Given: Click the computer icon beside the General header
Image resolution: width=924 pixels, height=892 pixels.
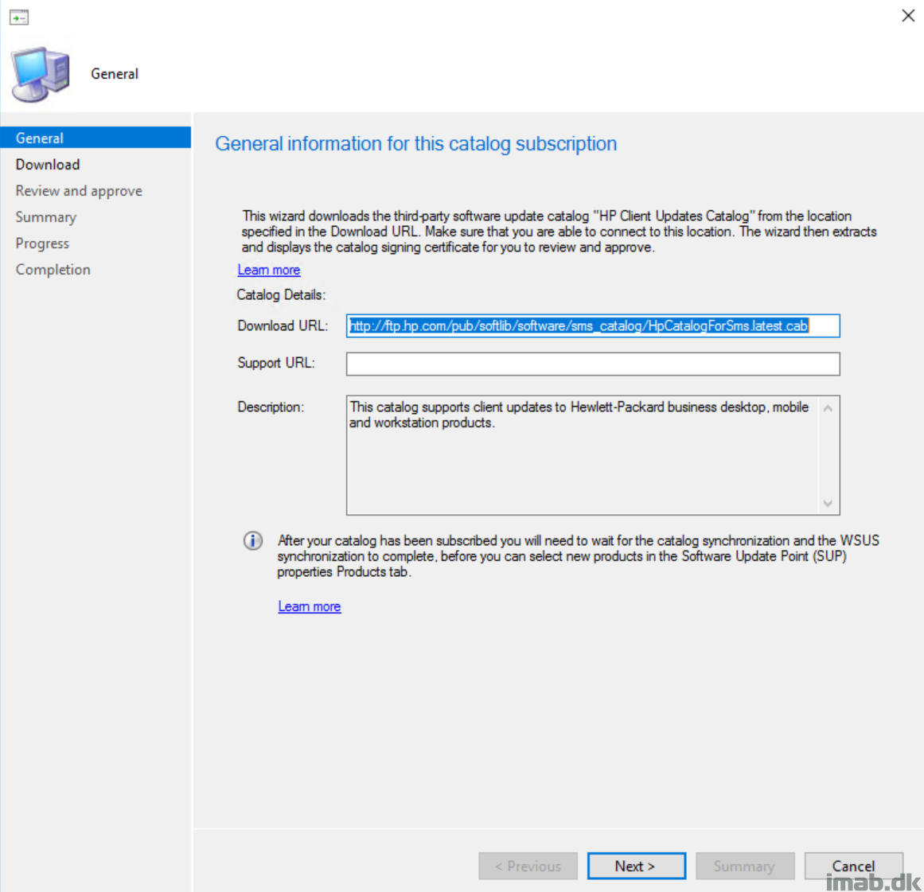Looking at the screenshot, I should click(x=40, y=74).
